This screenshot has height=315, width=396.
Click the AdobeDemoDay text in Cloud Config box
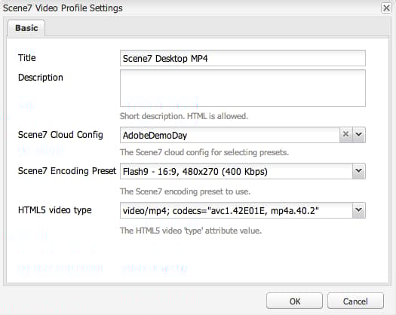(155, 136)
